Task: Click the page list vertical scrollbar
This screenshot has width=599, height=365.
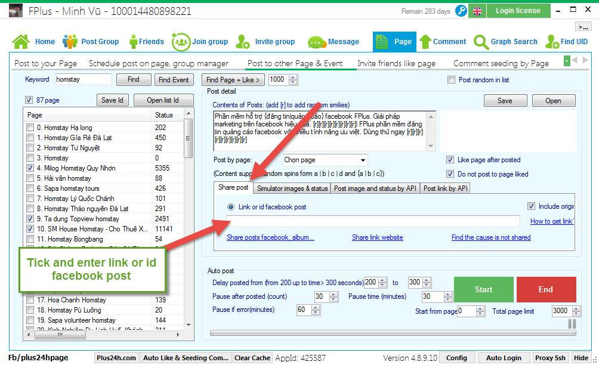Action: pos(189,220)
